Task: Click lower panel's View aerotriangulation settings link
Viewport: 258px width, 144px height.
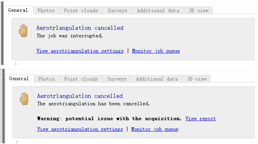Action: point(80,129)
